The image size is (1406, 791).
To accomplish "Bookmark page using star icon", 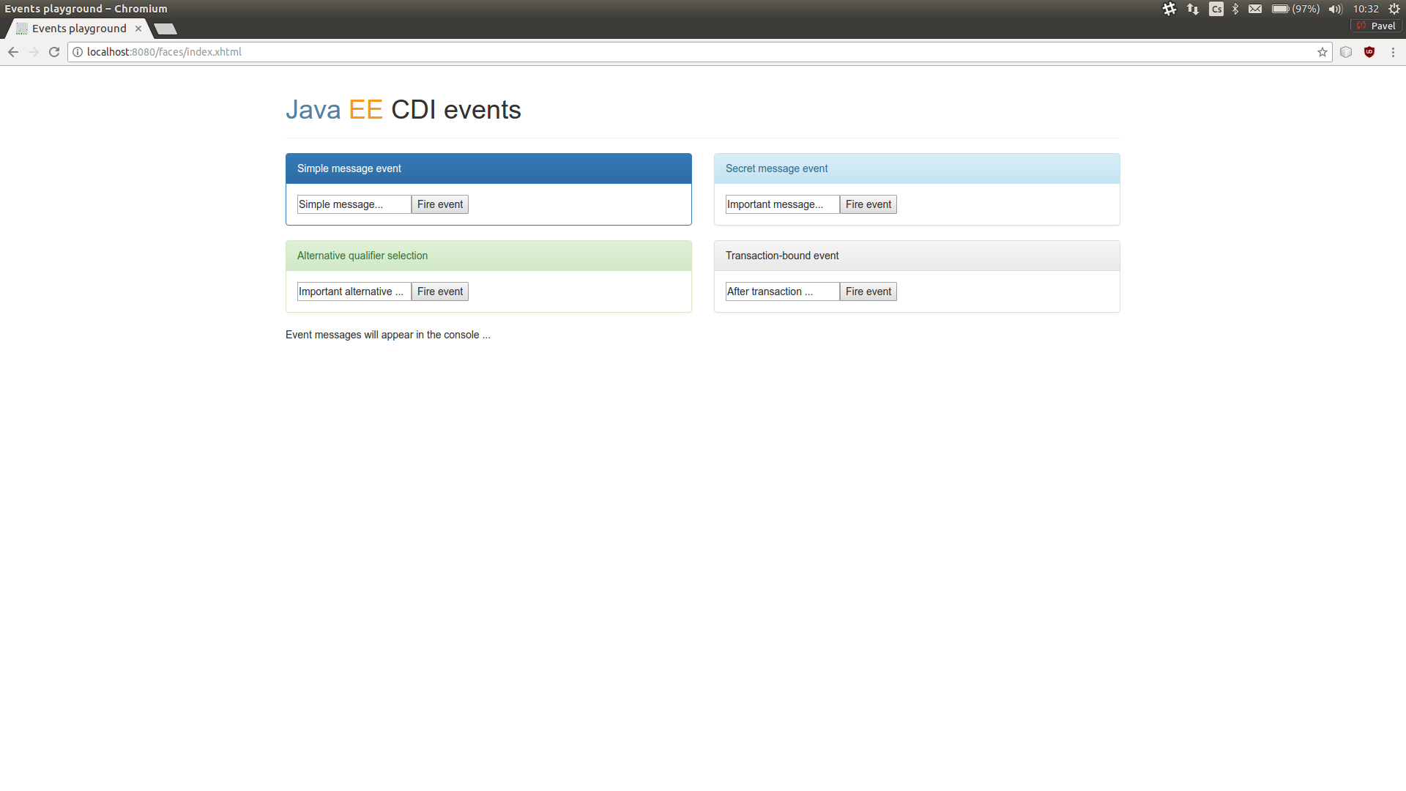I will coord(1323,52).
